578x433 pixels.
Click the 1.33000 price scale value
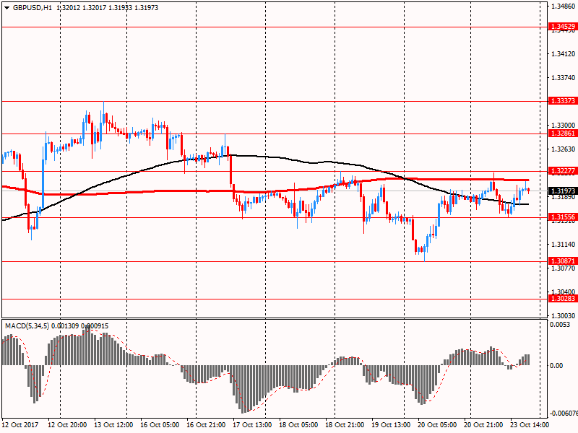[x=564, y=125]
